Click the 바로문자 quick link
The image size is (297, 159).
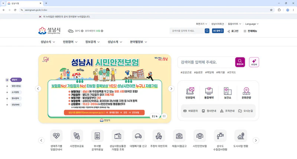click(190, 111)
